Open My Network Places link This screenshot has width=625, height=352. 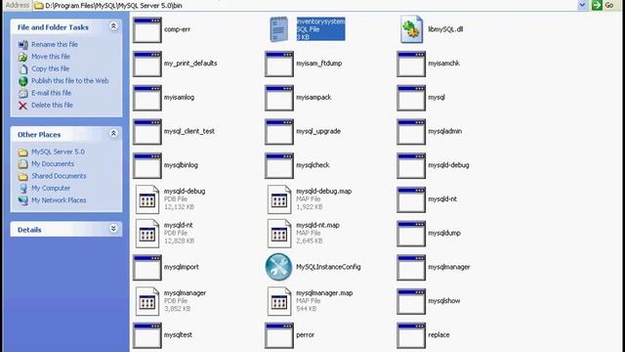coord(59,199)
